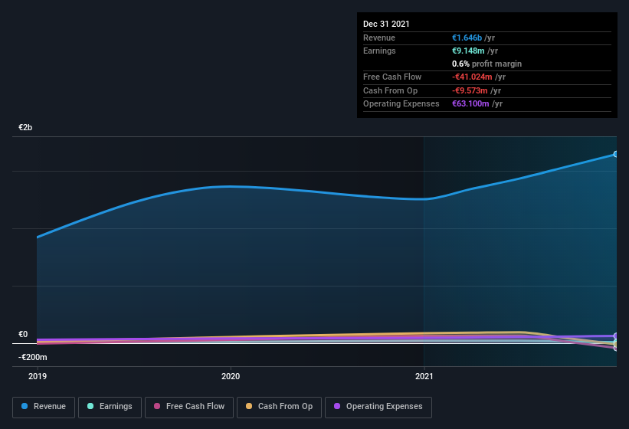This screenshot has height=429, width=629.
Task: Click the 2020 x-axis label
Action: (x=231, y=376)
